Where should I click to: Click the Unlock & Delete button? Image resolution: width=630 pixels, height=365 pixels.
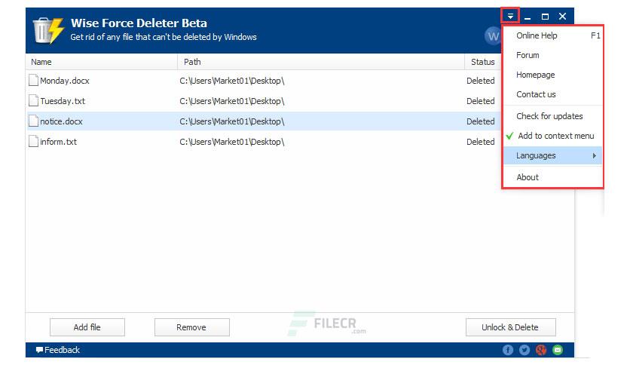click(510, 327)
